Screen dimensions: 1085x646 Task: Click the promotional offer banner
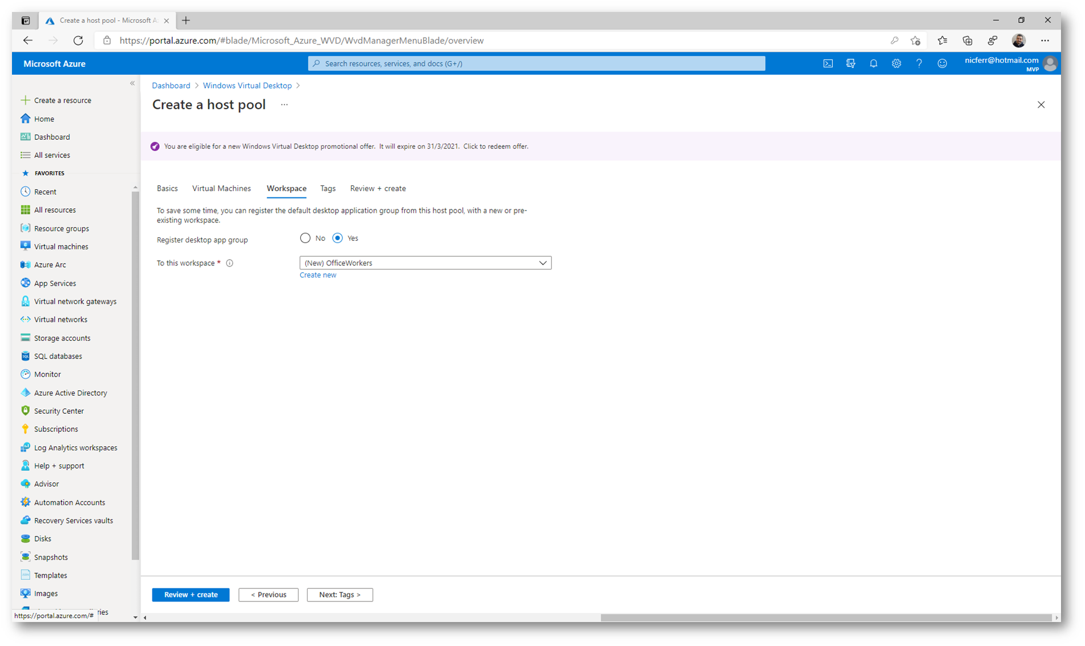[x=600, y=147]
